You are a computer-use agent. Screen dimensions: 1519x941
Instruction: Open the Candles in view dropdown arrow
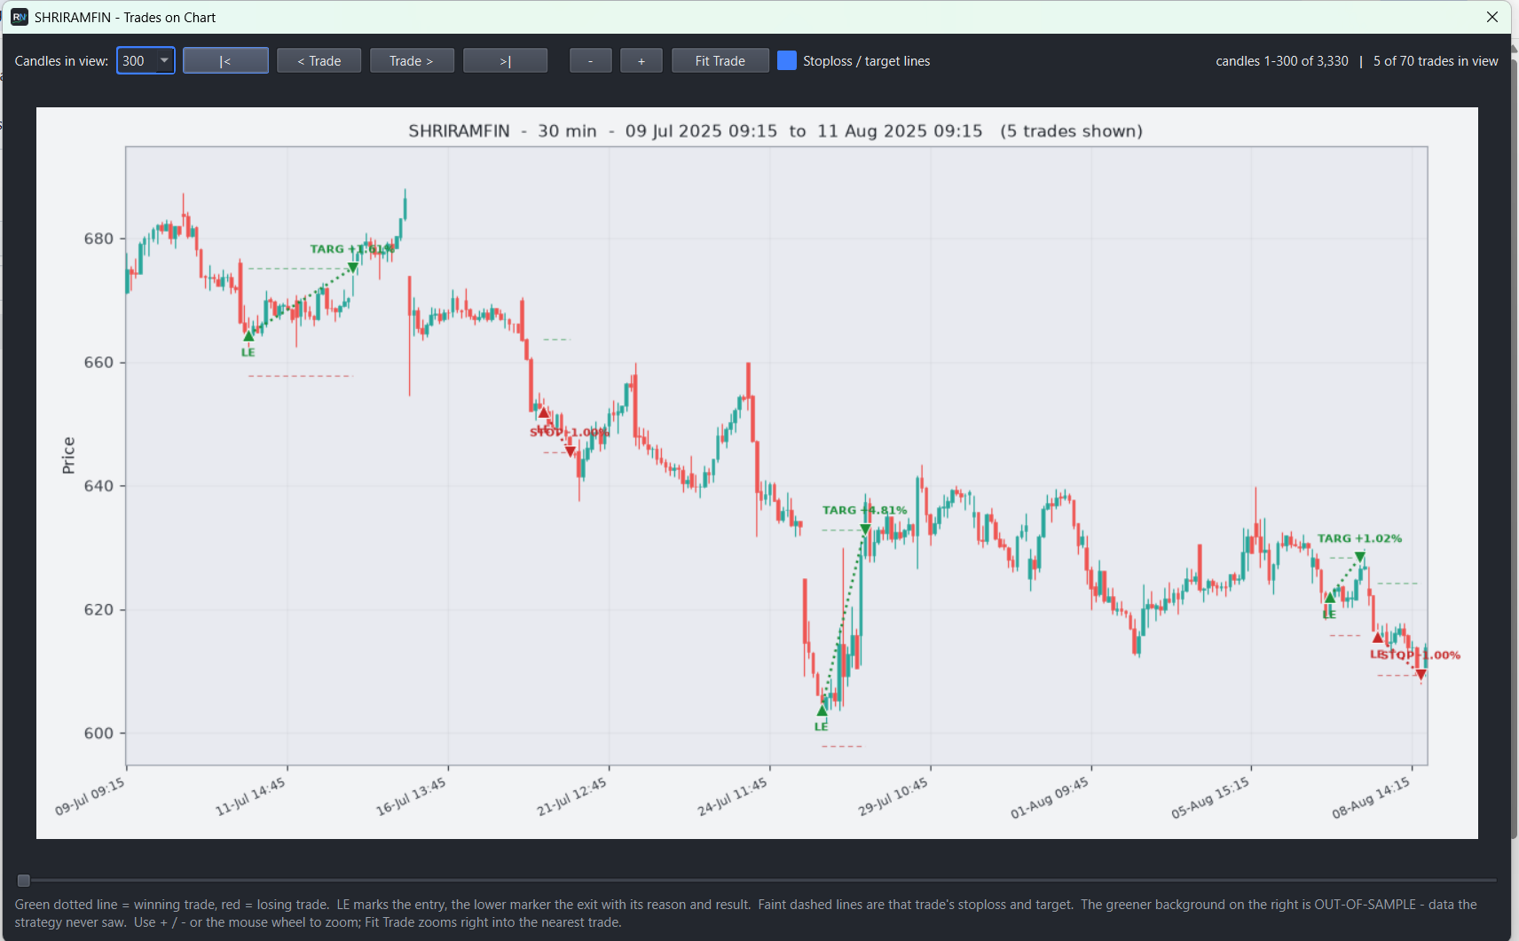[164, 60]
